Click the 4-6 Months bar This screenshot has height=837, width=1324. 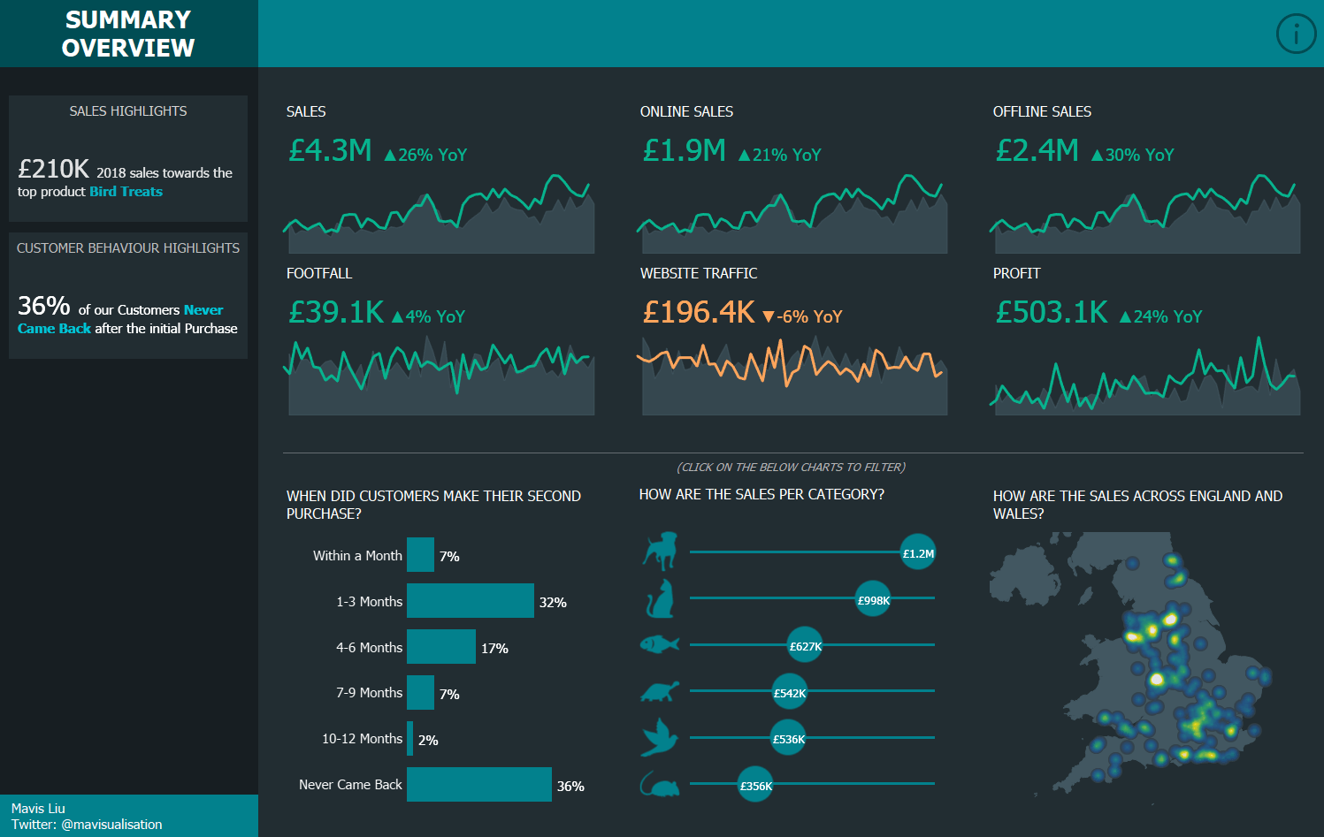click(x=441, y=647)
